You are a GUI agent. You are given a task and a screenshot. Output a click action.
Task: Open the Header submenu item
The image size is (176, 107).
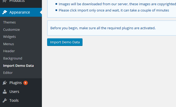point(9,51)
